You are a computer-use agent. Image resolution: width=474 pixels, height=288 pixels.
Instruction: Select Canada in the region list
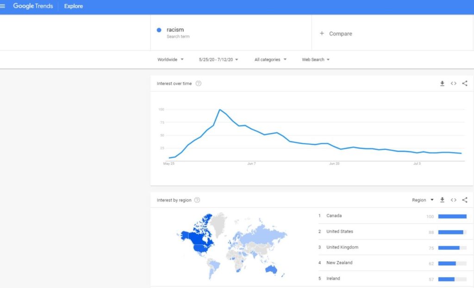pos(334,216)
